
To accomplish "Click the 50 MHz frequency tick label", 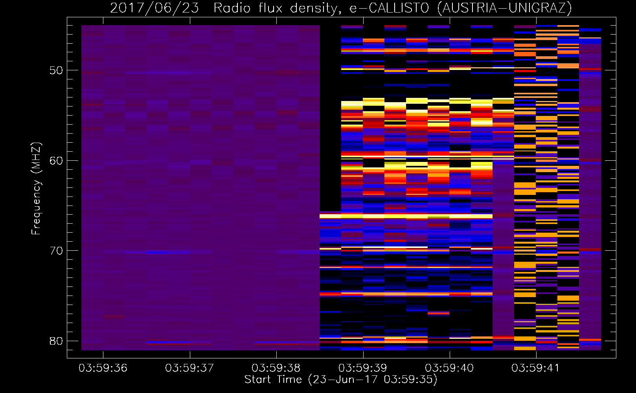I will pos(56,71).
